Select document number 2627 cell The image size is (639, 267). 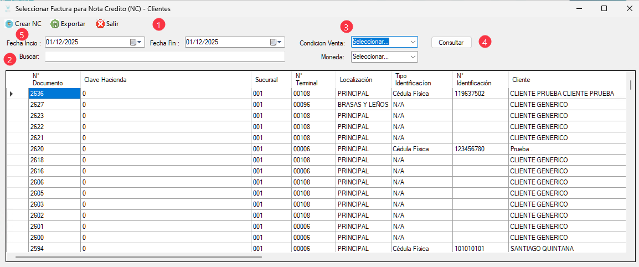[x=54, y=105]
